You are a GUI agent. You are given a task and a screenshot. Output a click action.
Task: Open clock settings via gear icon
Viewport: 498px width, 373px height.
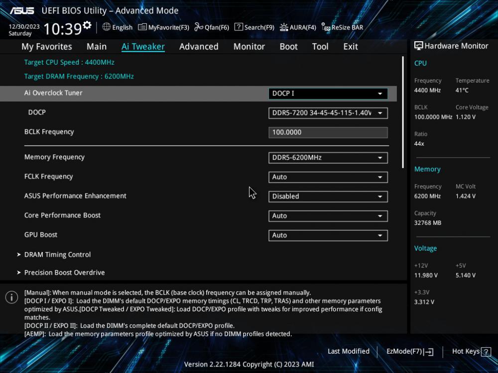pos(87,25)
